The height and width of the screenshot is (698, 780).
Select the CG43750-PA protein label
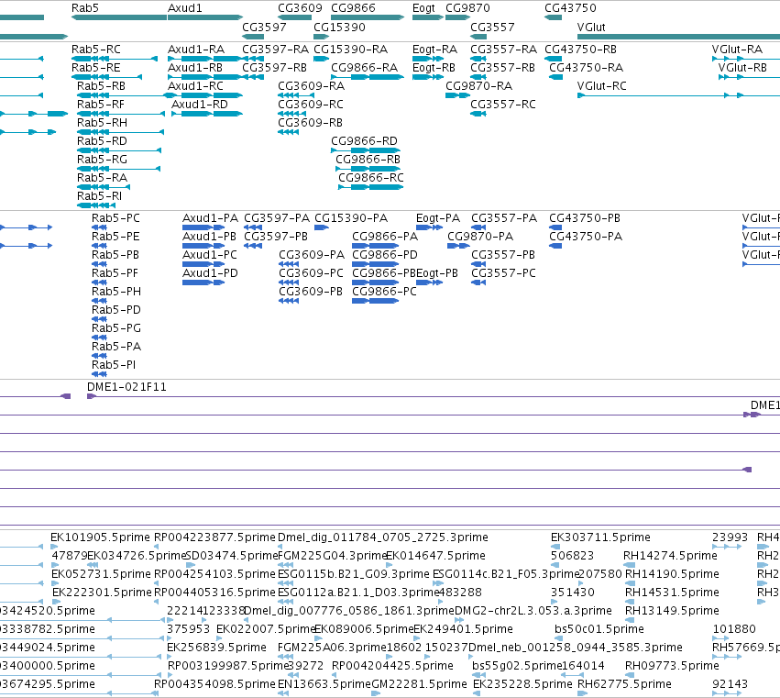pyautogui.click(x=586, y=237)
